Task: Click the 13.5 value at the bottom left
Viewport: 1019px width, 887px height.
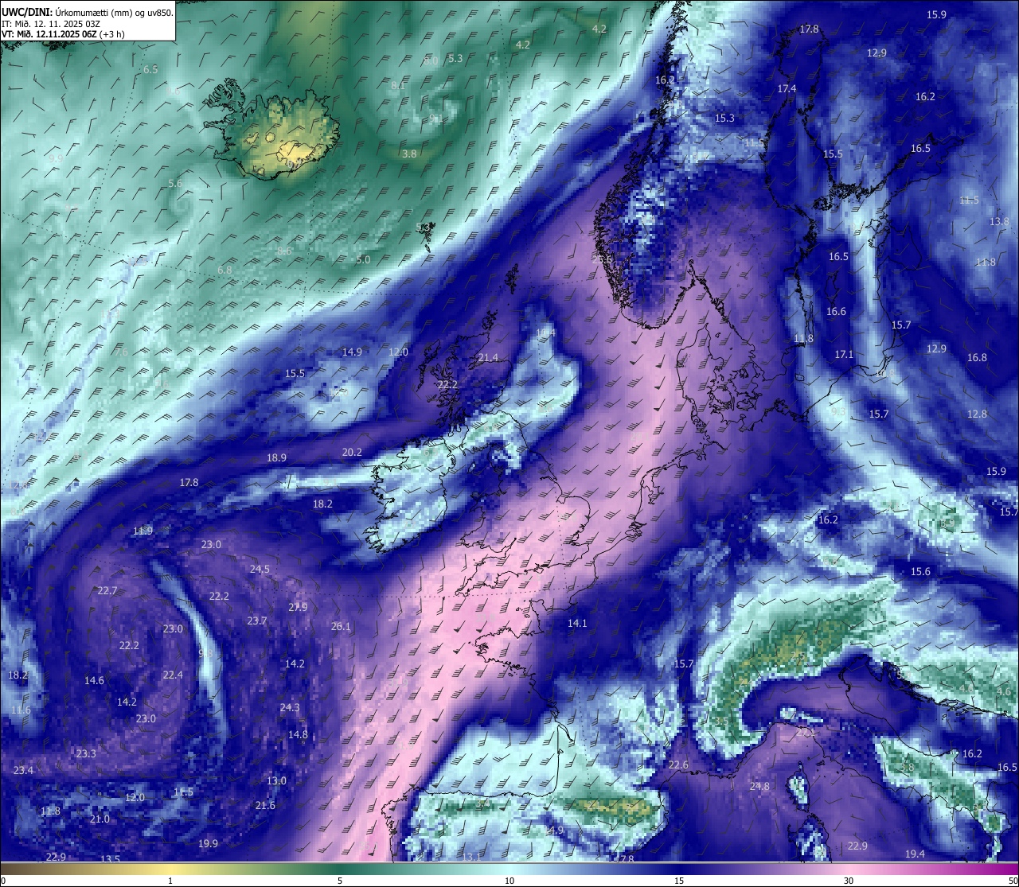Action: [110, 859]
